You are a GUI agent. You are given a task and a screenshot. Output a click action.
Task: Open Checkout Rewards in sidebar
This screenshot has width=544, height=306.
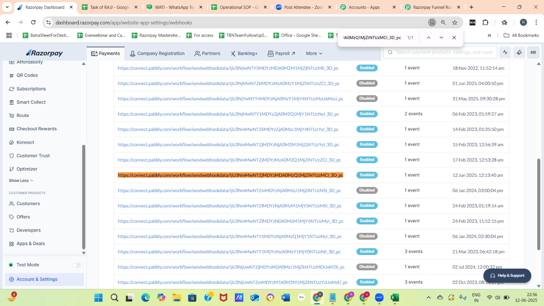click(x=37, y=129)
